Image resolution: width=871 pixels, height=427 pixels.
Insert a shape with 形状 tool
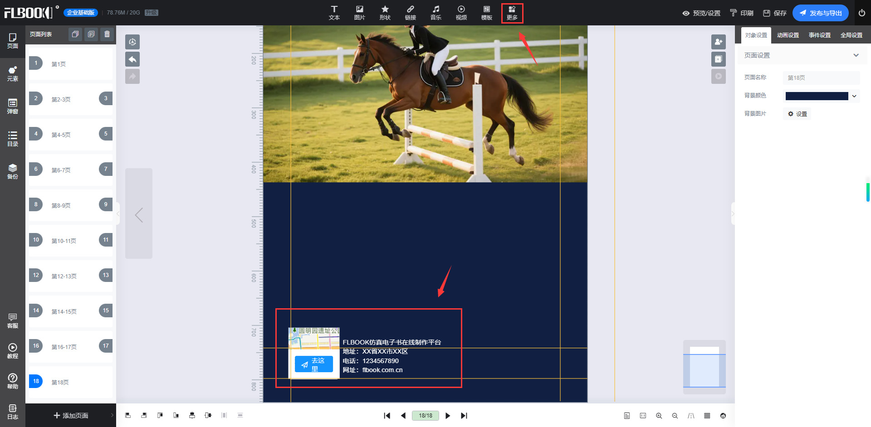(x=385, y=13)
